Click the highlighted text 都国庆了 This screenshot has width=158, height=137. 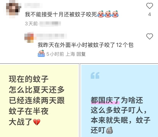pos(105,100)
